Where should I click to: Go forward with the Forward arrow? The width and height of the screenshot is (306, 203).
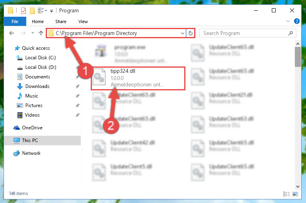(23, 33)
